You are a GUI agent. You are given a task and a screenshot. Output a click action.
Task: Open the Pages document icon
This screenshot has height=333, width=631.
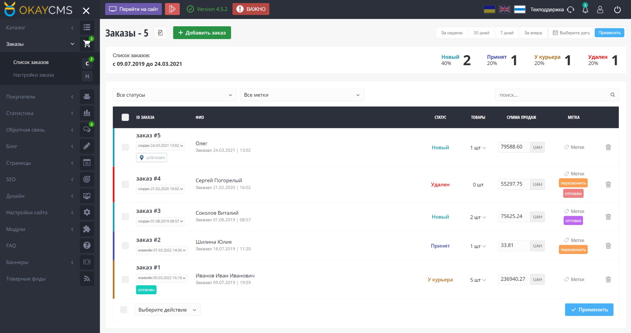pyautogui.click(x=87, y=163)
